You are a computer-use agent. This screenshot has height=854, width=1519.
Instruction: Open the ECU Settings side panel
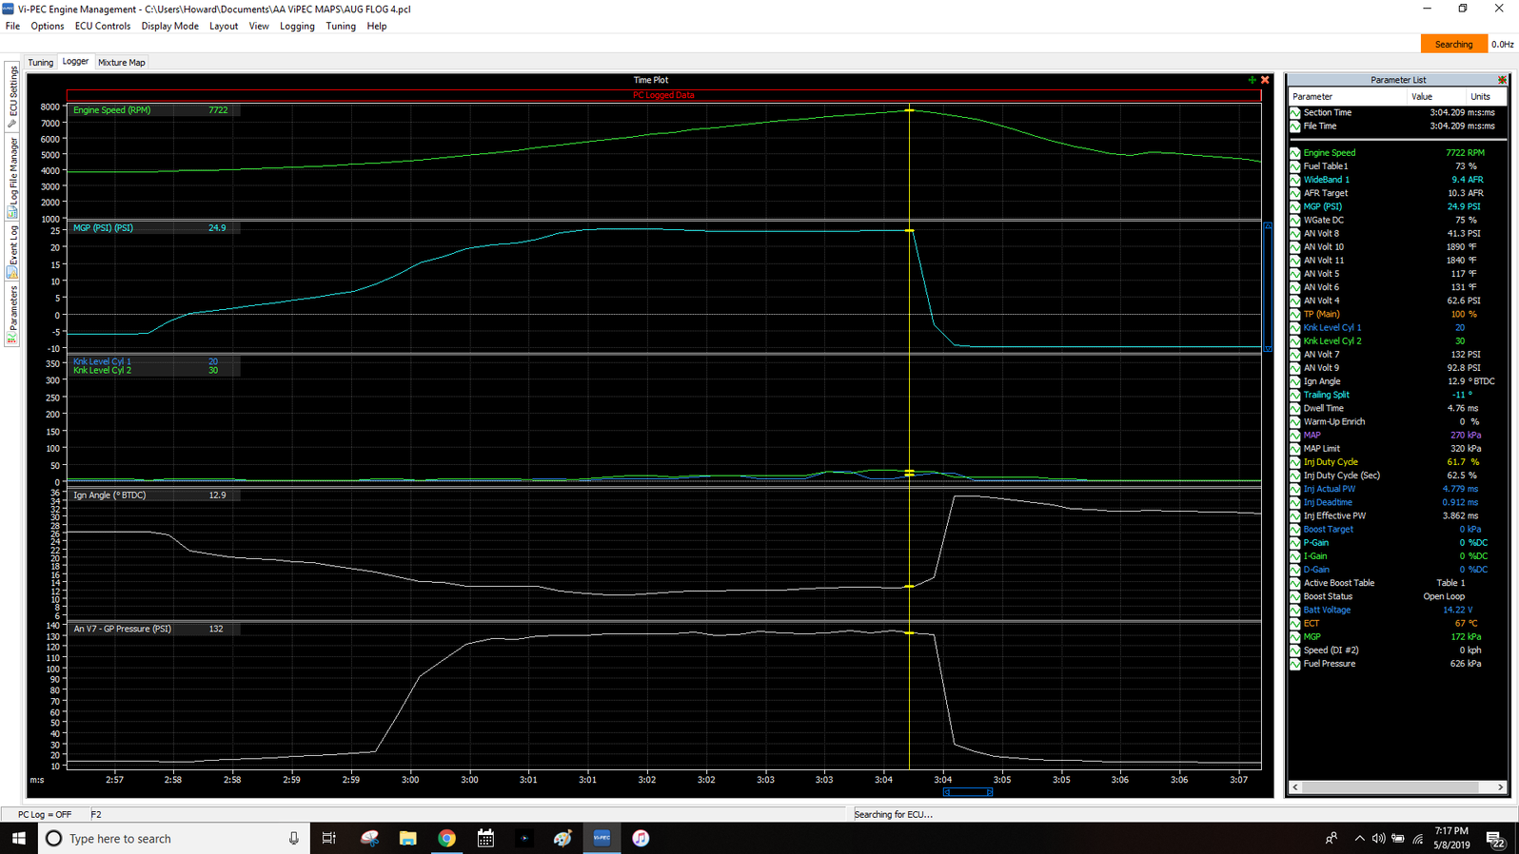[x=12, y=96]
